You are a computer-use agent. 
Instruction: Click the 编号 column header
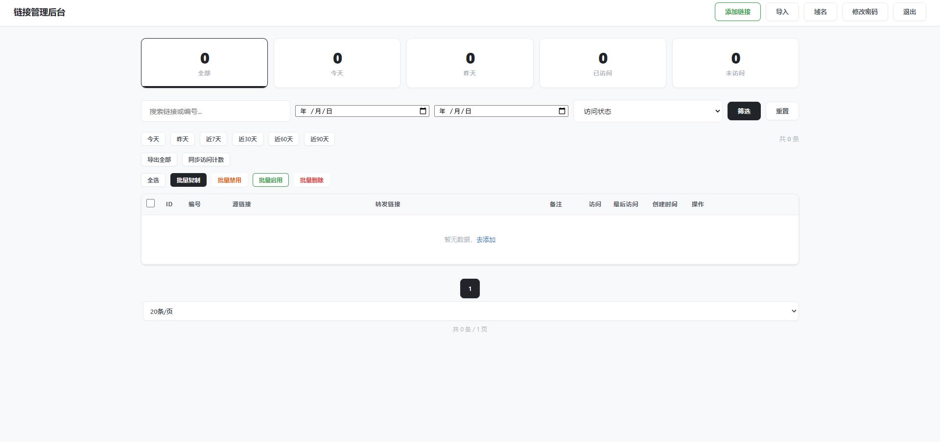194,204
